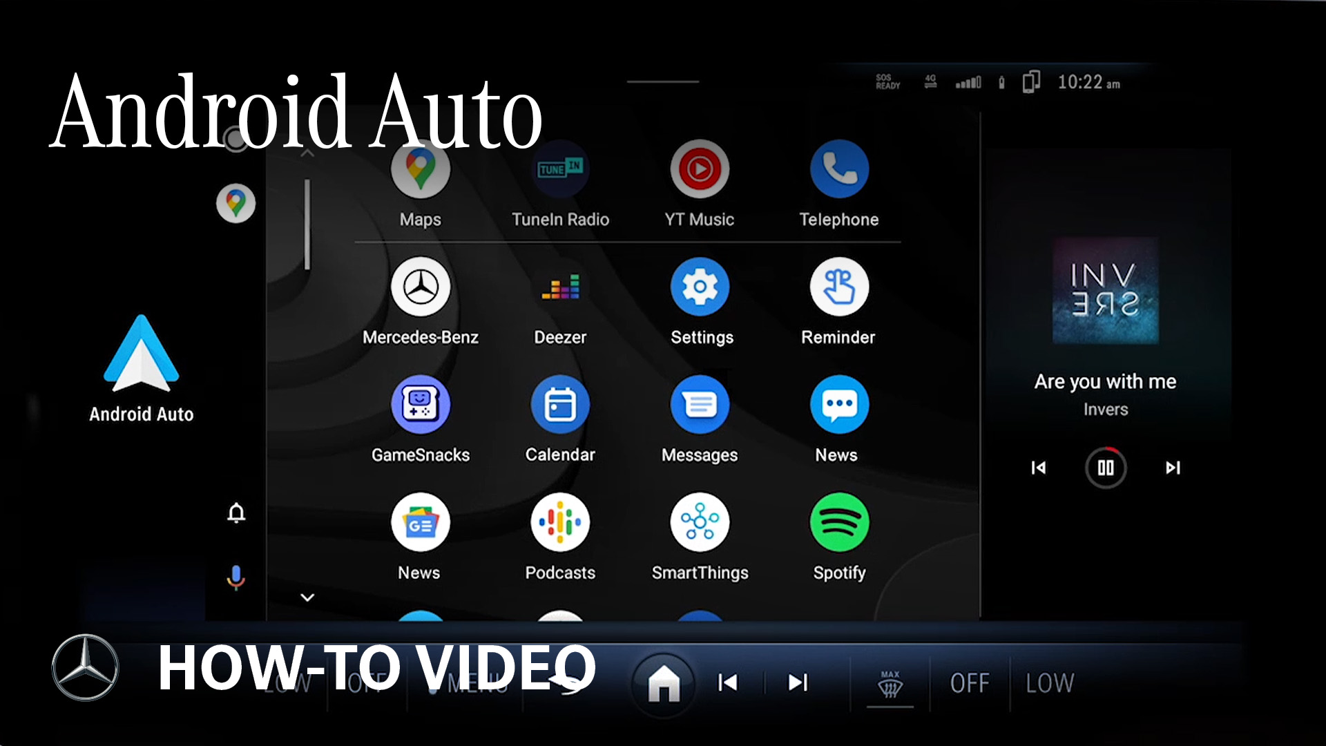Open the TuneIn Radio app
Screen dimensions: 1326x746
pyautogui.click(x=560, y=170)
